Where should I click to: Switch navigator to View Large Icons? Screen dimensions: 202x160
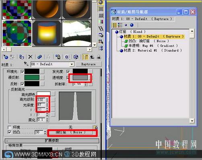pyautogui.click(x=132, y=25)
